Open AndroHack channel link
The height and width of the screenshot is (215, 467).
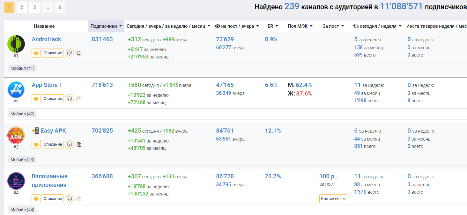[x=46, y=39]
